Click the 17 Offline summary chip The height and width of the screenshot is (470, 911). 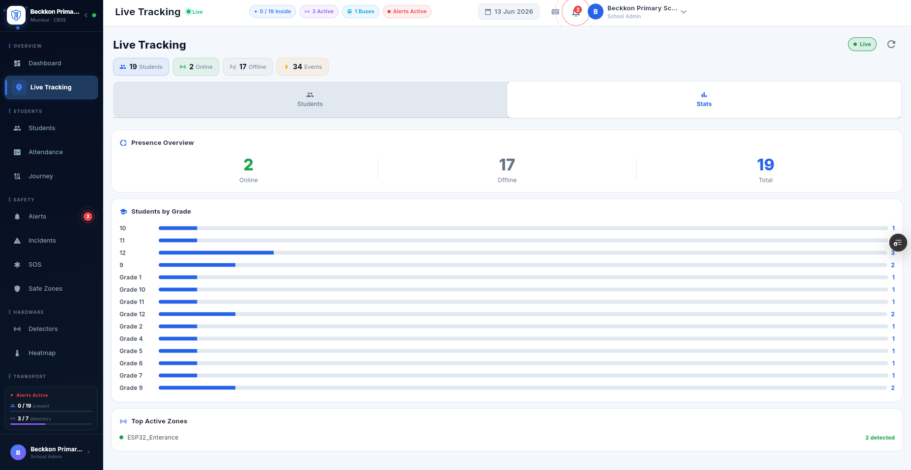coord(248,67)
